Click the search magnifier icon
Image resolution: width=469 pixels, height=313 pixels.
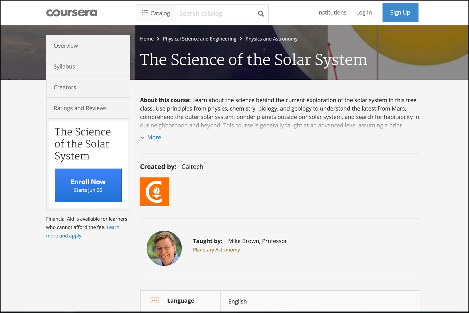[261, 13]
